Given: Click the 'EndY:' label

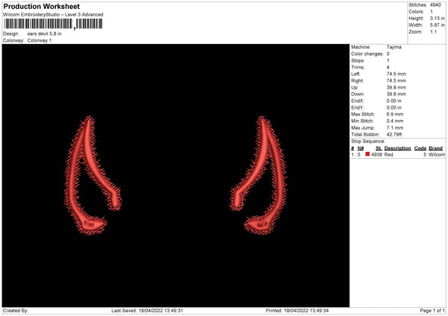Looking at the screenshot, I should (x=358, y=107).
